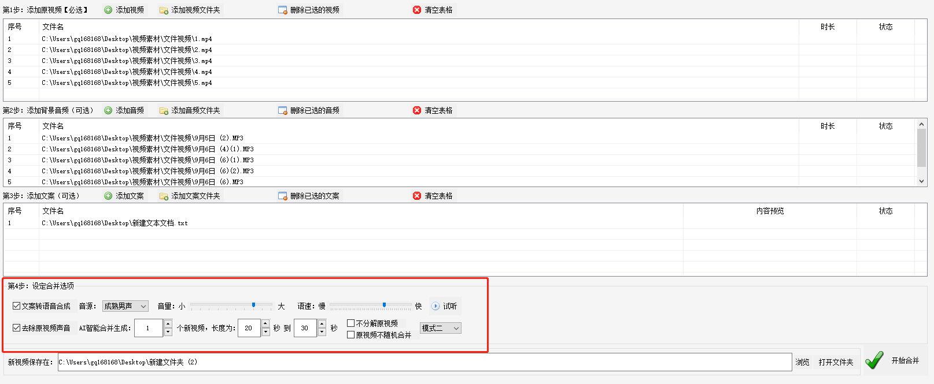934x384 pixels.
Task: Click audio list scrollbar up arrow
Action: pos(922,124)
